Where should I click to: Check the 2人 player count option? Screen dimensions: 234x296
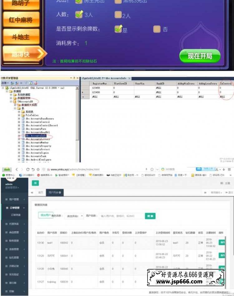(x=118, y=14)
